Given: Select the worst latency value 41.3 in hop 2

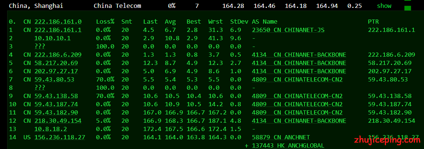Looking at the screenshot, I should tap(216, 38).
